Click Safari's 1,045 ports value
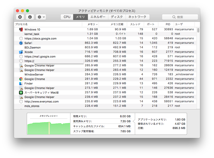The width and height of the screenshot is (214, 158). point(153,43)
